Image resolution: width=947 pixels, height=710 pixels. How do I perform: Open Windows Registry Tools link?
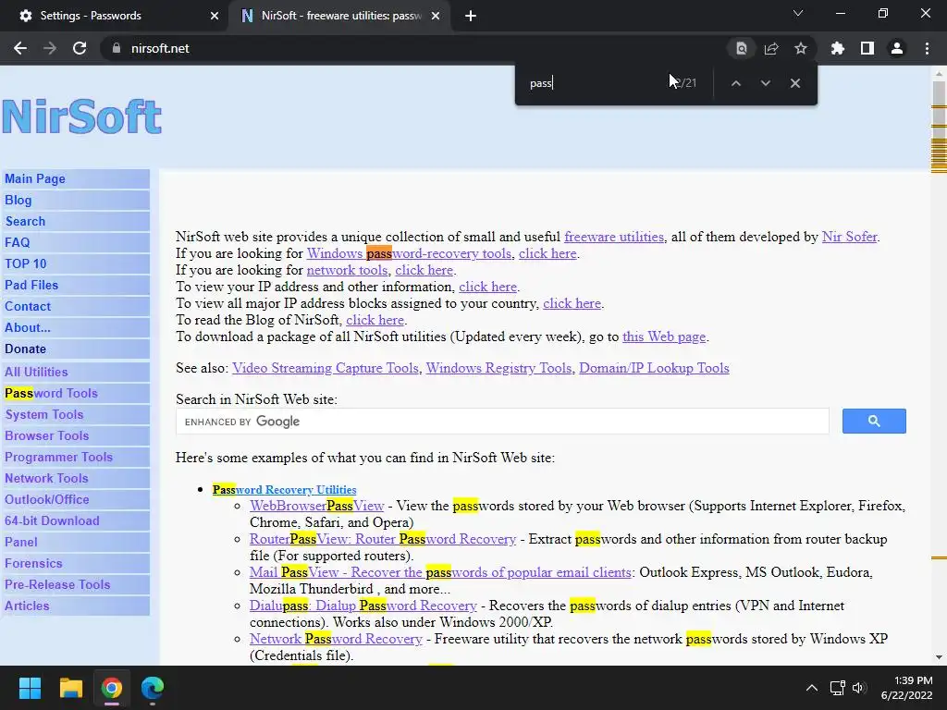tap(498, 368)
